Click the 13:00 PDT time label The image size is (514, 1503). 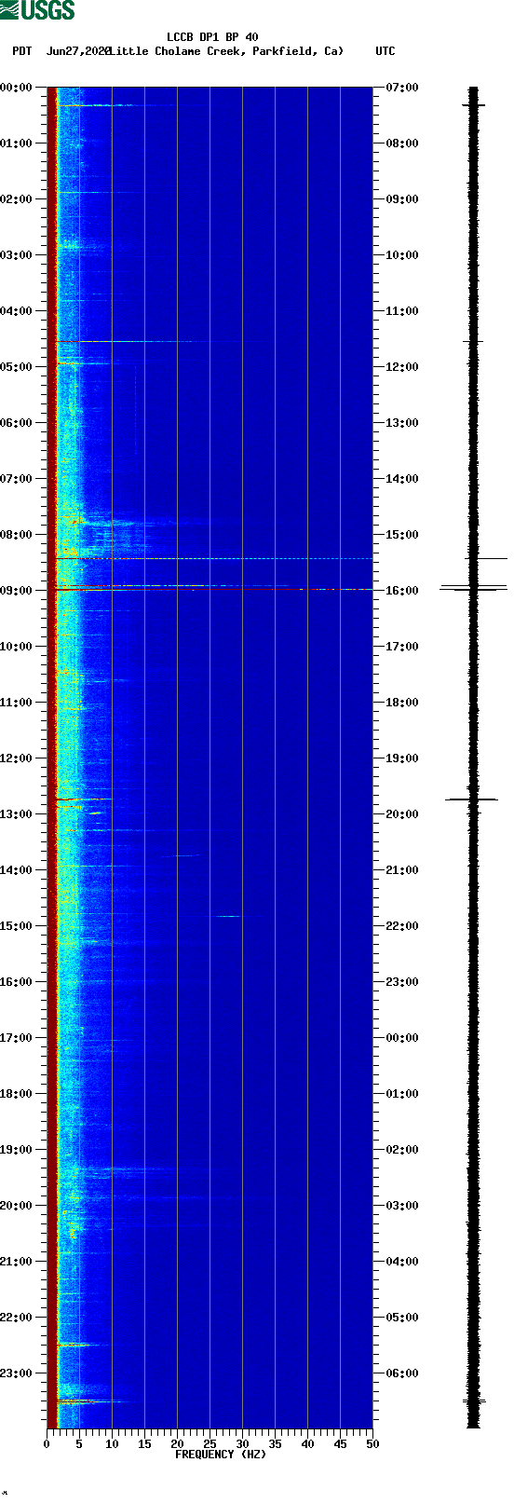pyautogui.click(x=17, y=814)
